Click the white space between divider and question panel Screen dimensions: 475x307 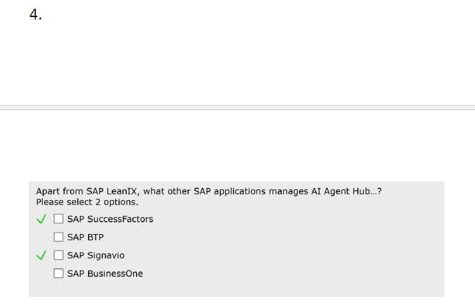[237, 146]
